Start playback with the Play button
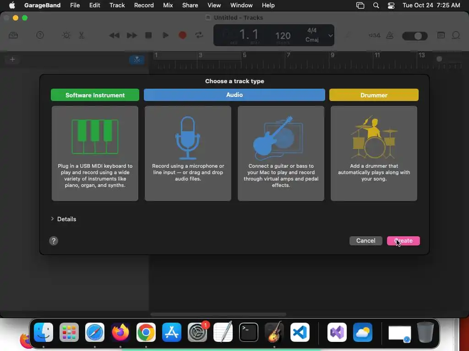The width and height of the screenshot is (469, 351). 165,36
